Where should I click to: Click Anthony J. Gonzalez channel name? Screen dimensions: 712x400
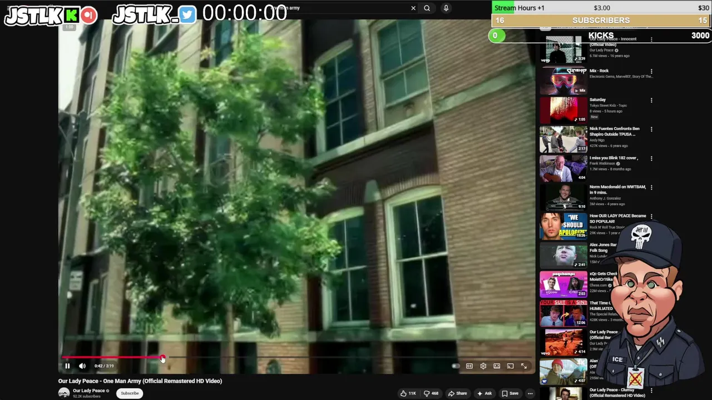coord(605,198)
